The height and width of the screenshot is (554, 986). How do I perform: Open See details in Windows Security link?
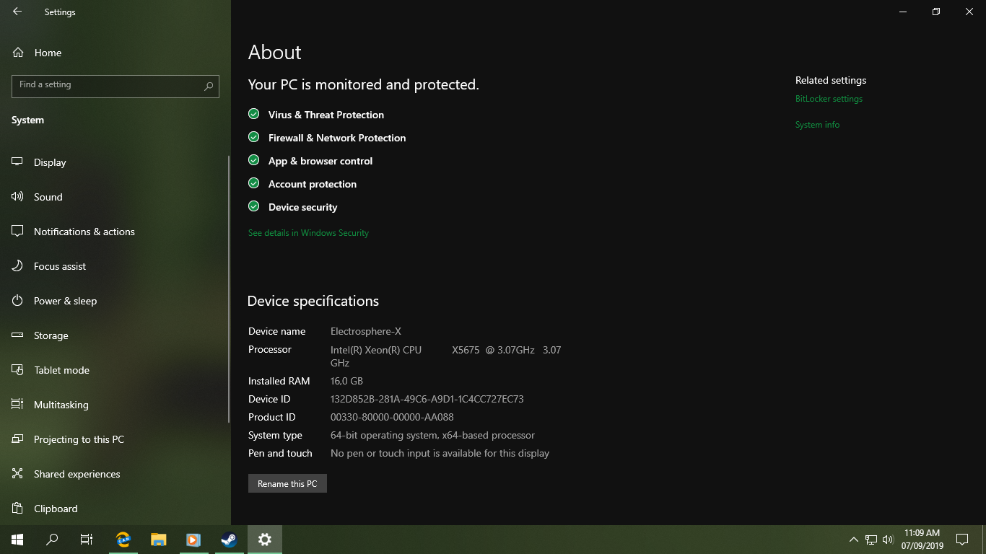308,233
